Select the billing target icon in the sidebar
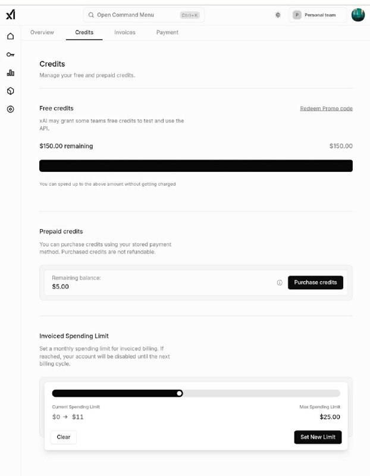 (x=10, y=109)
